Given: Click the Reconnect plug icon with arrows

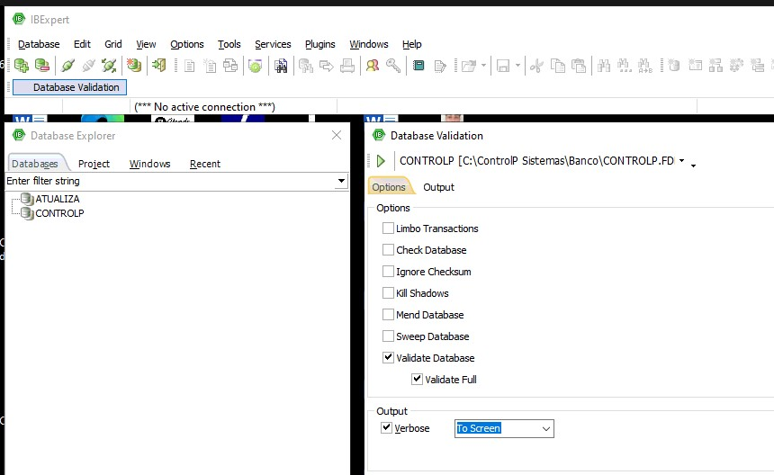Looking at the screenshot, I should click(x=109, y=65).
